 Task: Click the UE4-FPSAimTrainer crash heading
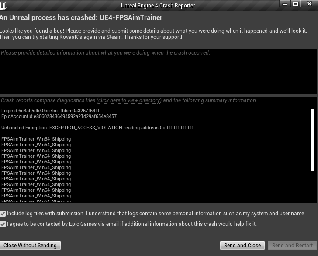click(81, 18)
